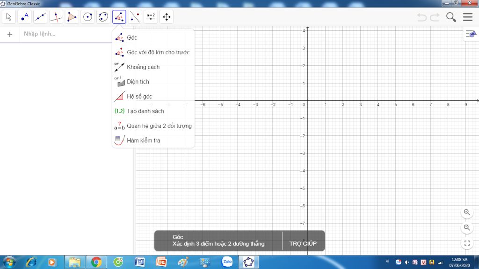
Task: Click the Redo arrow
Action: coord(435,17)
